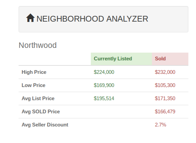Select the Avg Seller Discount row label
This screenshot has height=143, width=196.
45,125
